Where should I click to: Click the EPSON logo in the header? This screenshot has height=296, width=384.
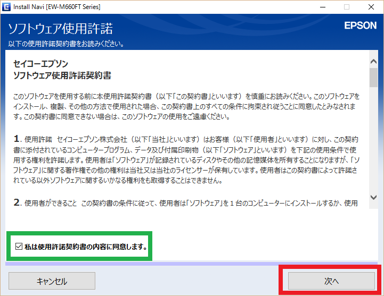pos(360,25)
